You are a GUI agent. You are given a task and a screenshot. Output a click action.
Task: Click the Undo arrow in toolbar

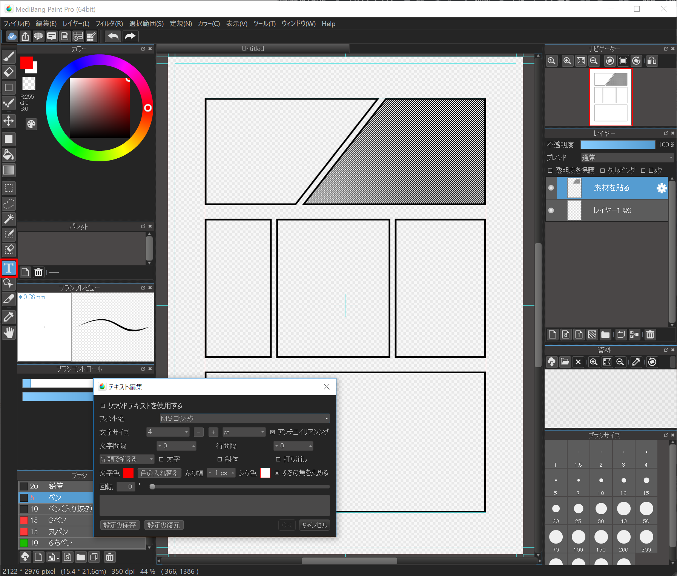[113, 36]
